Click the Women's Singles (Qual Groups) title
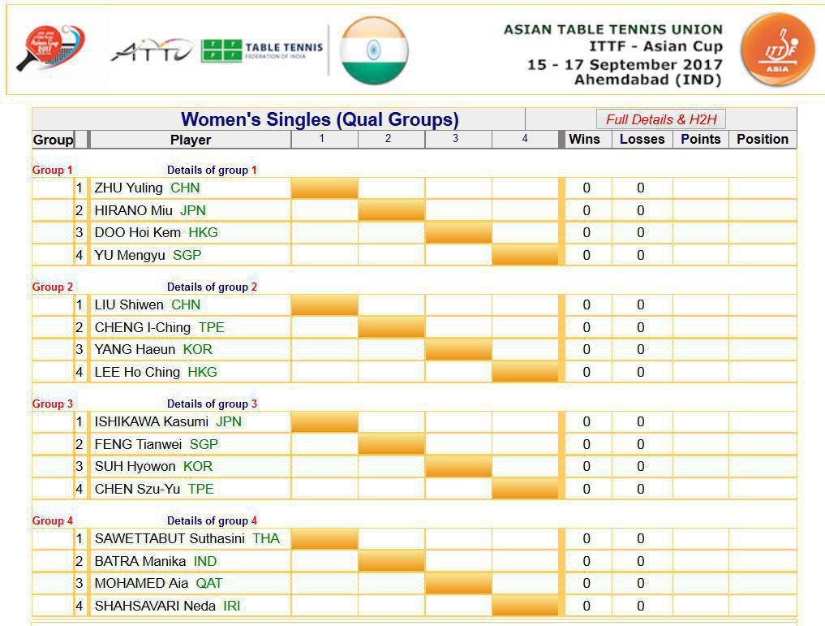This screenshot has height=626, width=825. [320, 119]
